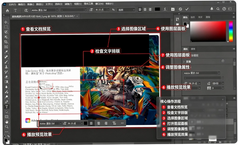Open 文字(Y) menu
This screenshot has width=238, height=145.
(x=49, y=4)
